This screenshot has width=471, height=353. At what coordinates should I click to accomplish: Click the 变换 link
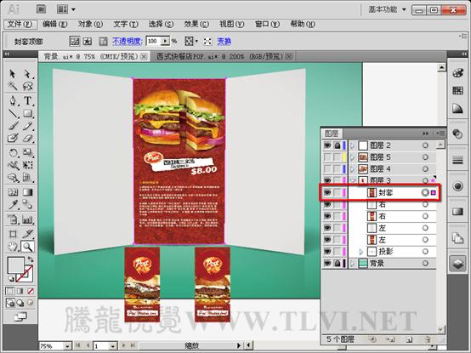(224, 41)
